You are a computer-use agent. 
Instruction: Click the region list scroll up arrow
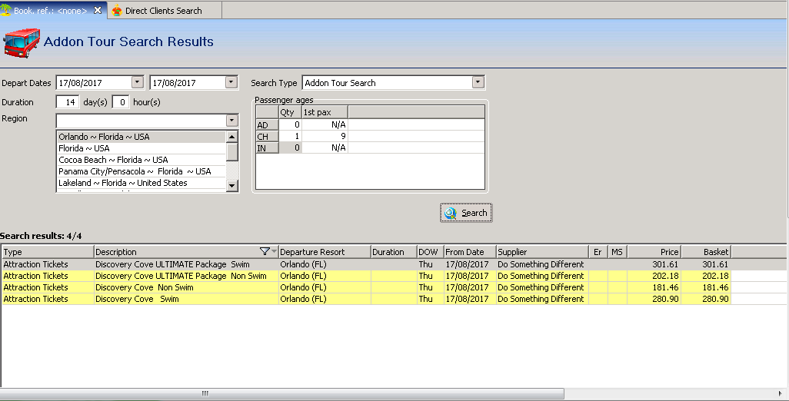point(231,137)
